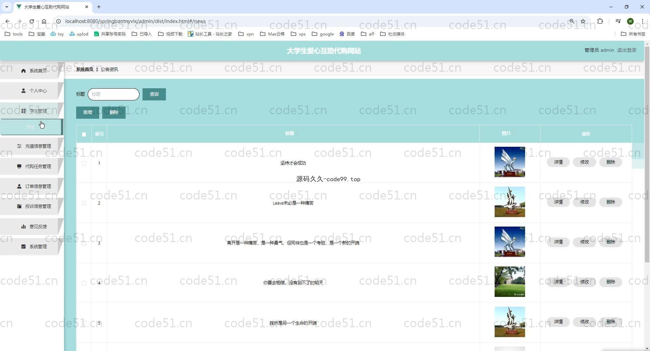The image size is (650, 351).
Task: Click the 删除 batch delete button
Action: coord(114,113)
